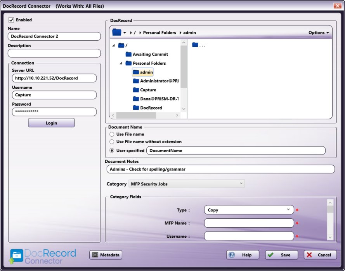This screenshot has width=345, height=271.
Task: Click the Cancel button
Action: [320, 255]
